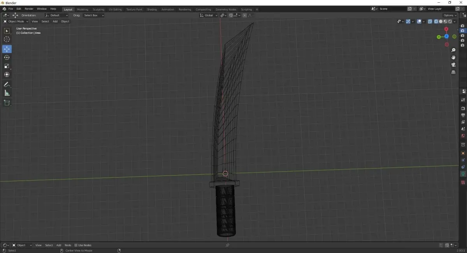The height and width of the screenshot is (253, 467).
Task: Expand the viewport Options dropdown
Action: 450,15
